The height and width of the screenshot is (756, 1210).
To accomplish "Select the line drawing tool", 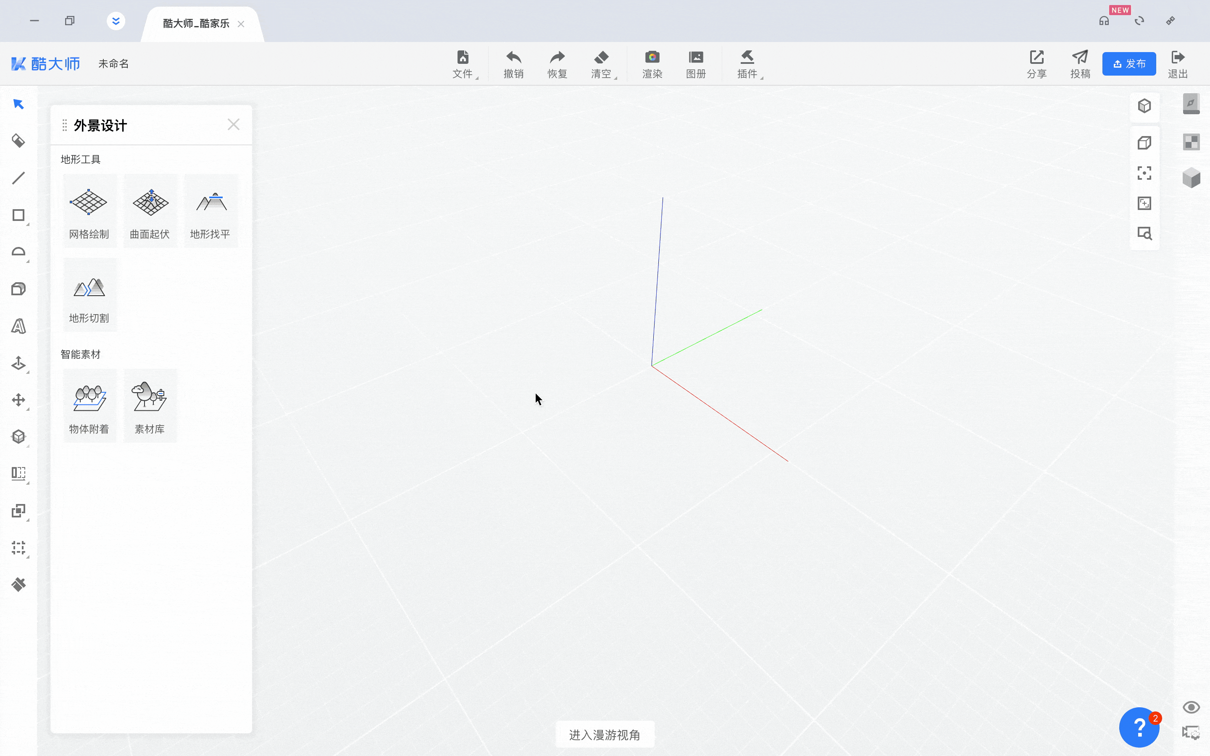I will tap(18, 178).
